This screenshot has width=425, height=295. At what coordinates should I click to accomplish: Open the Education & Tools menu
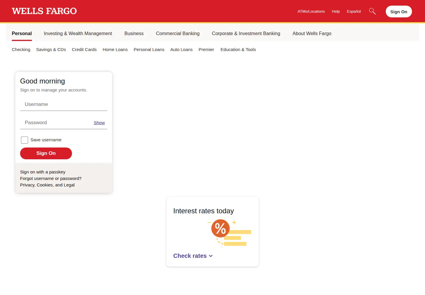pyautogui.click(x=238, y=50)
